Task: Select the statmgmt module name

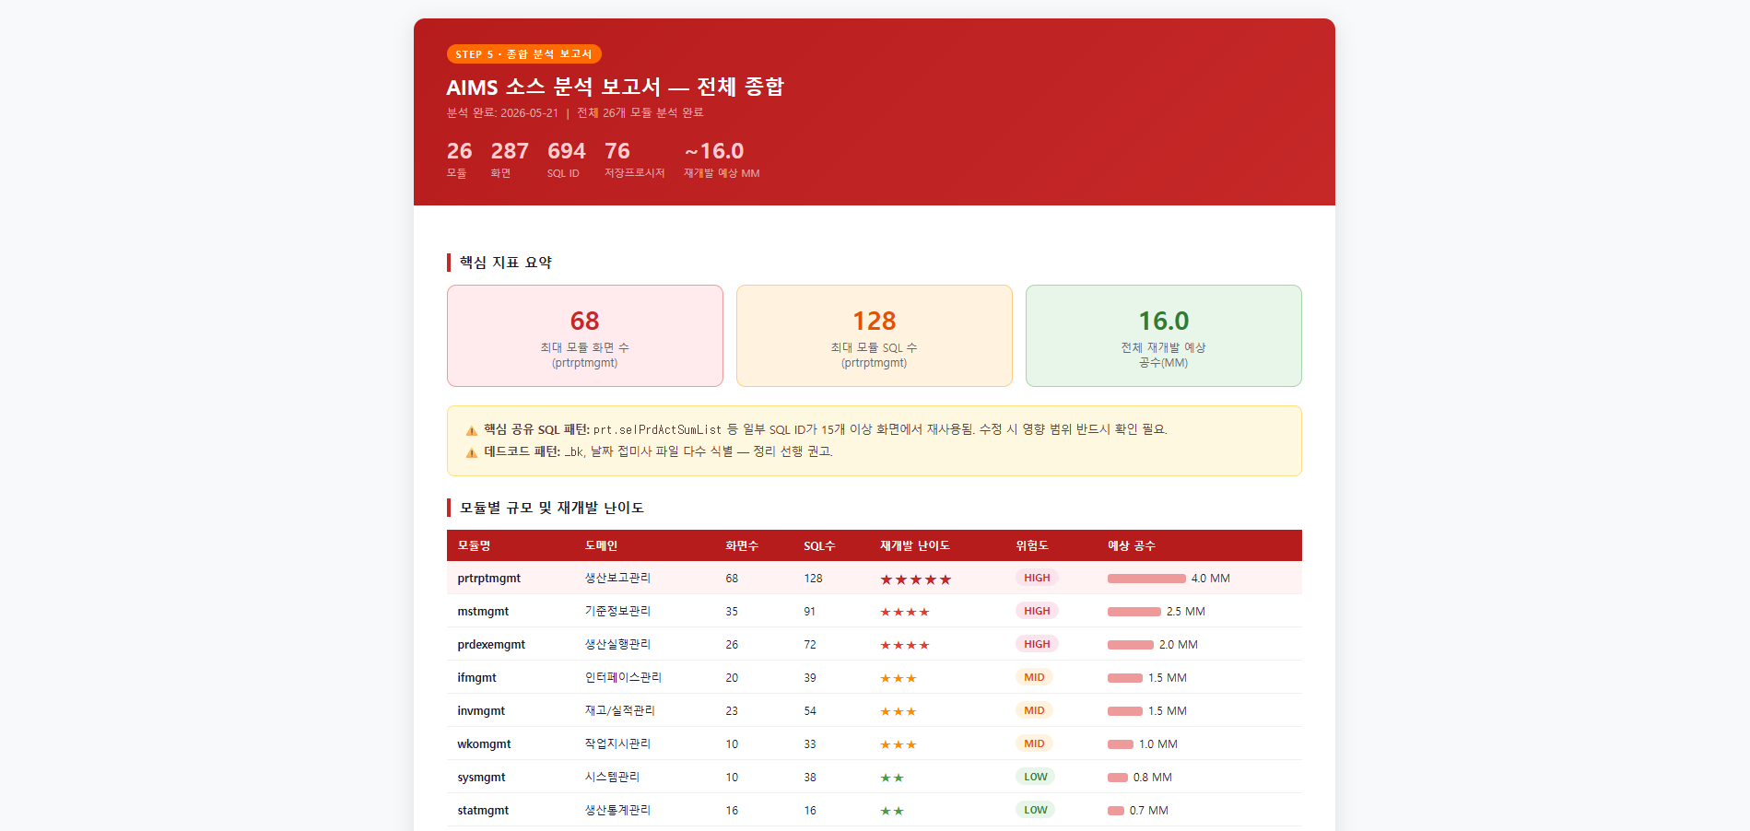Action: tap(483, 811)
